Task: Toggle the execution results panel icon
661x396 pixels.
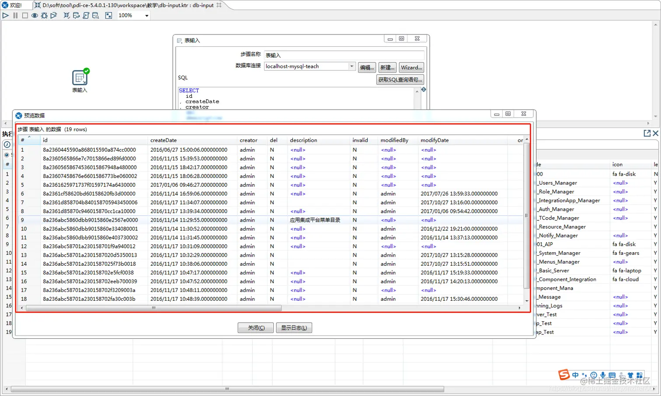Action: point(109,15)
